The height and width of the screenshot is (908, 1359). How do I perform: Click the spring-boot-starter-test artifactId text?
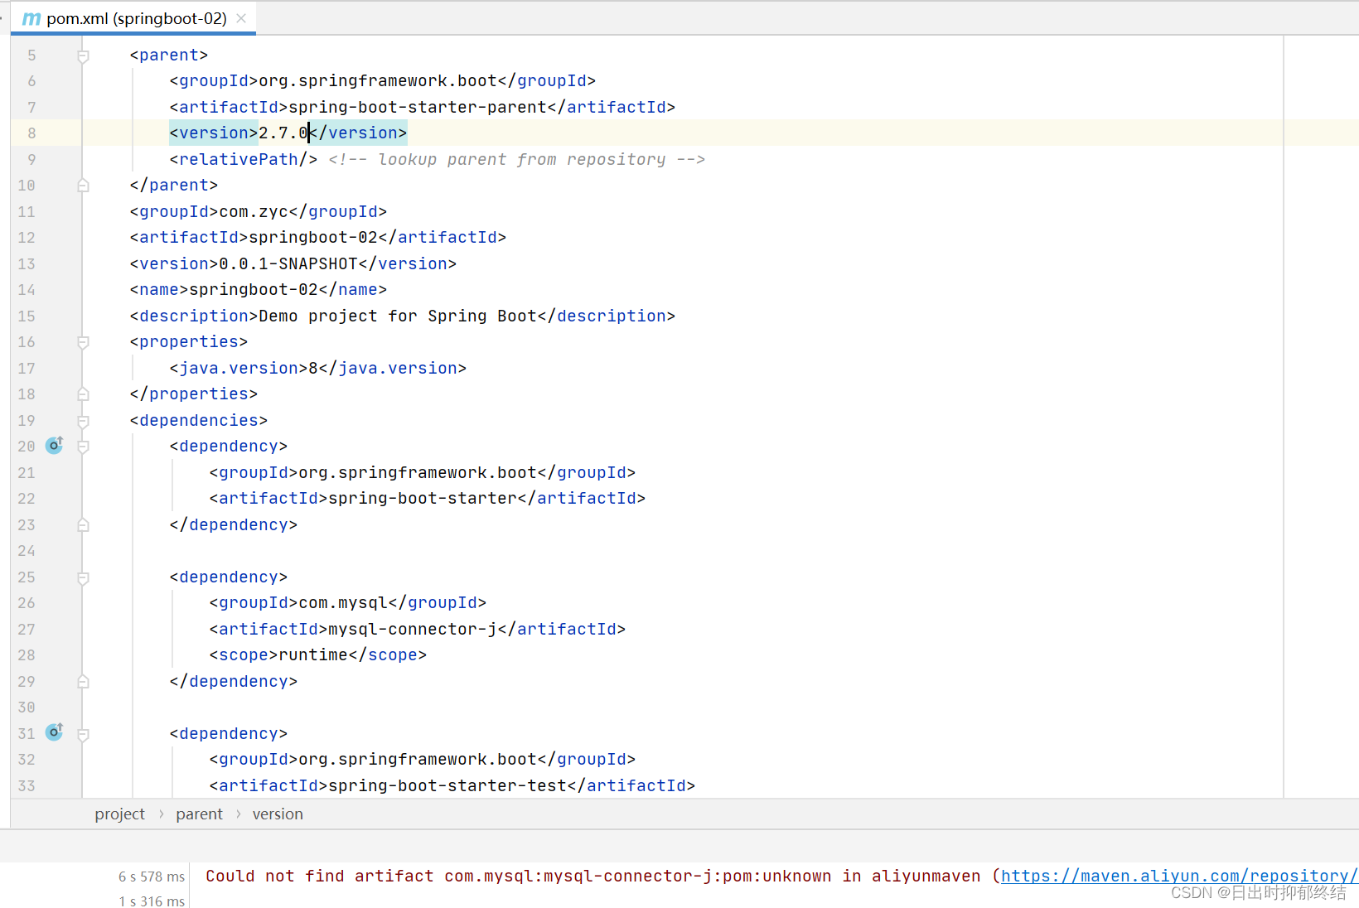pos(447,785)
